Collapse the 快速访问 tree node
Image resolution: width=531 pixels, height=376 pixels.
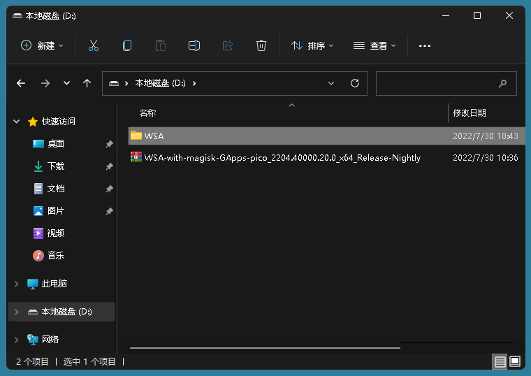[x=16, y=122]
